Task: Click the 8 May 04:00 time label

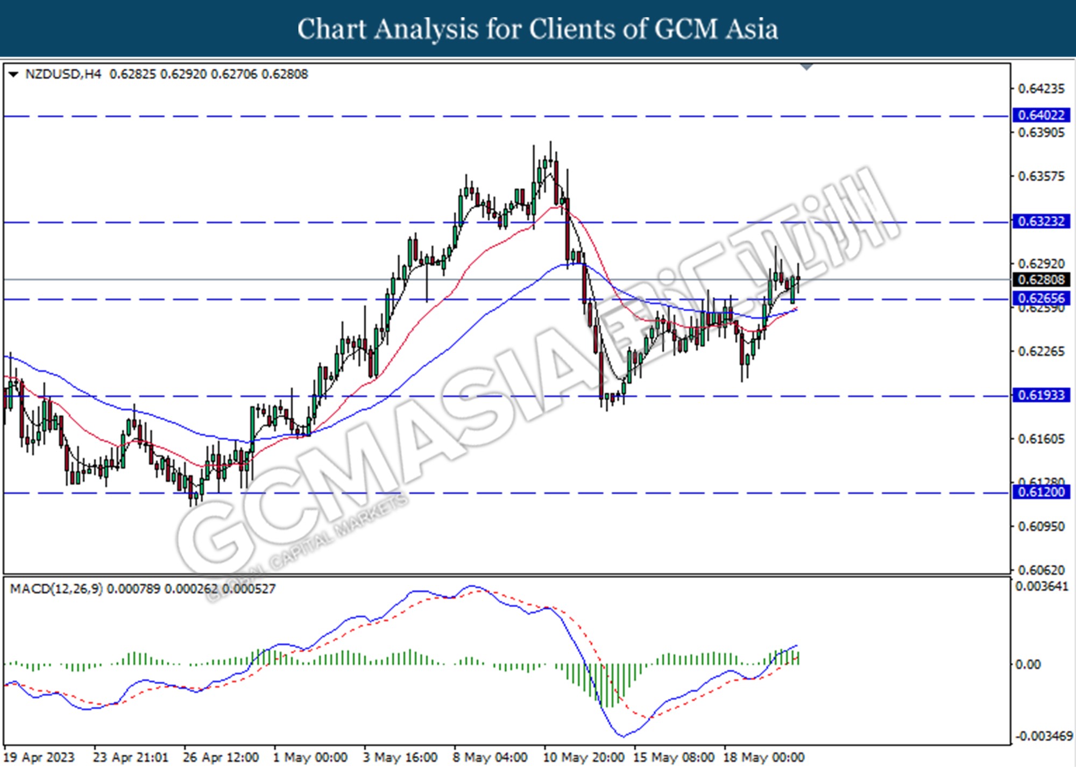Action: click(x=490, y=757)
